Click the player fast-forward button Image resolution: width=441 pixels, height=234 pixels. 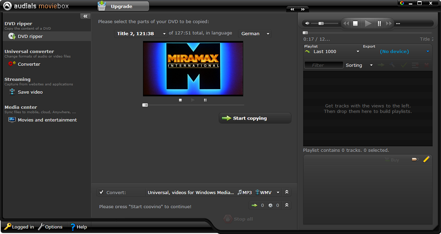pos(389,24)
